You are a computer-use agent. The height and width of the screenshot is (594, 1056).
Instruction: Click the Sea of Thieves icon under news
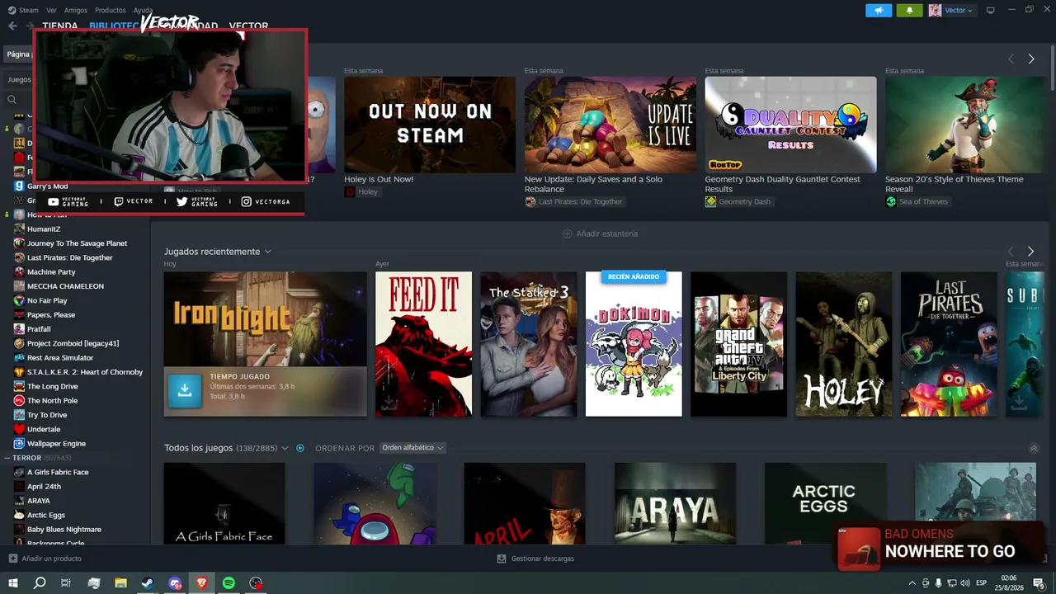(891, 201)
